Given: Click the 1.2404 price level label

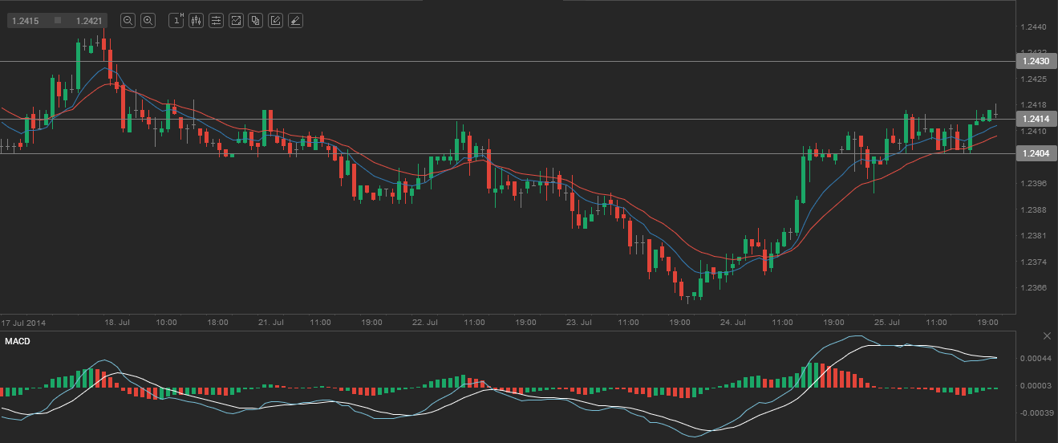Looking at the screenshot, I should click(x=1036, y=153).
